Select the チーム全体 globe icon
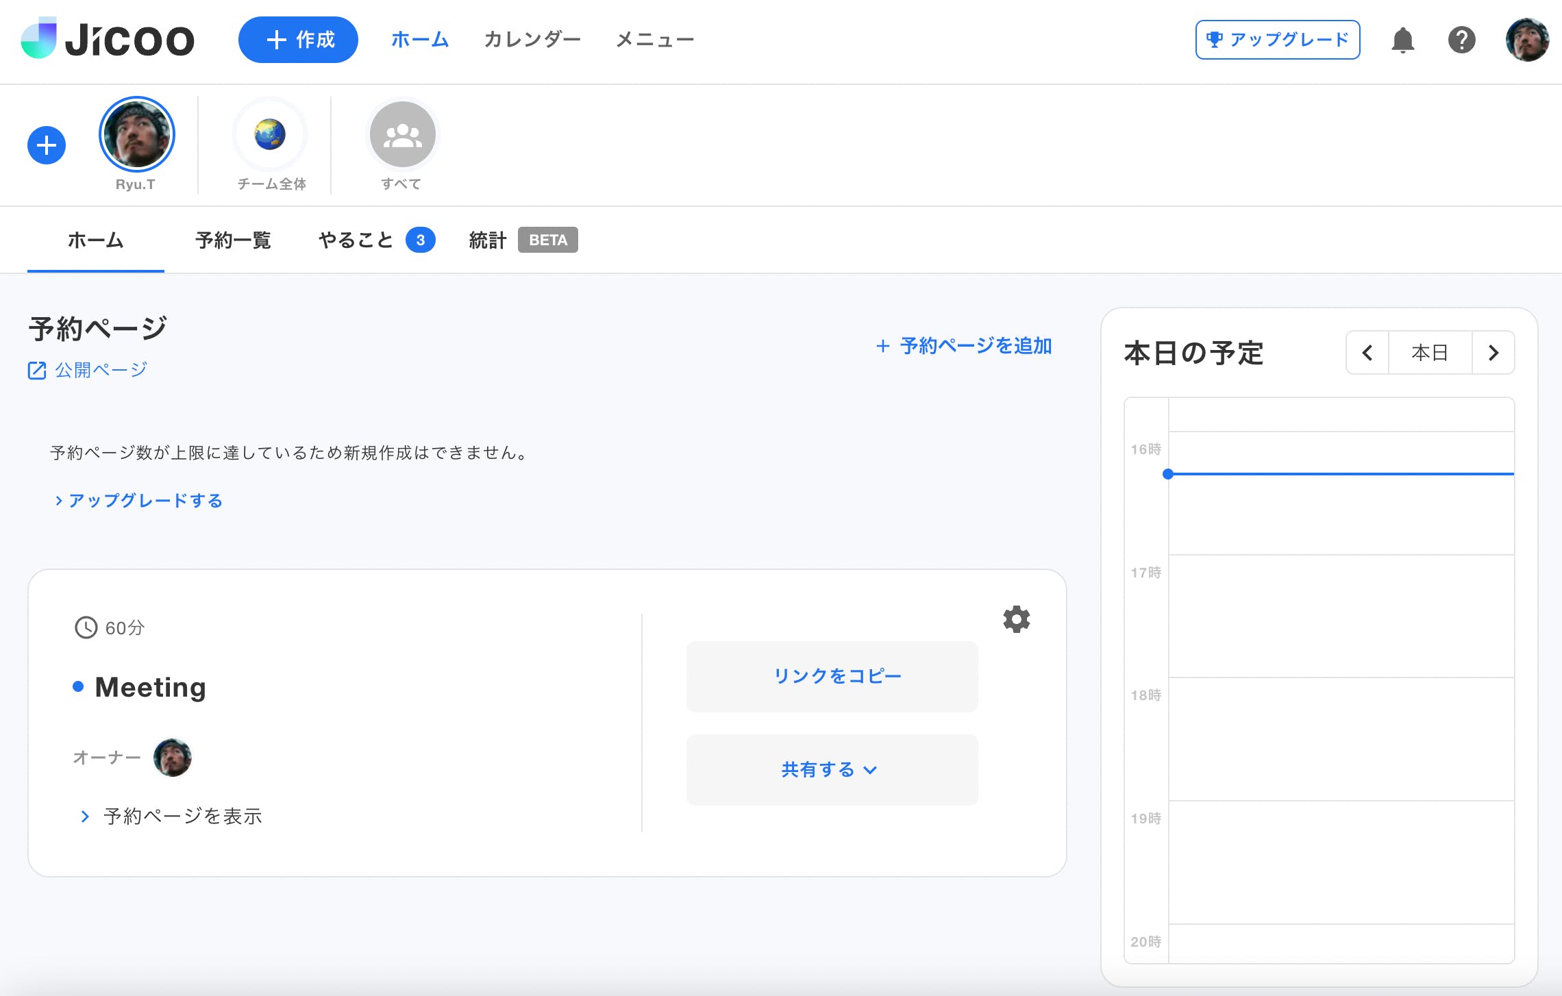The image size is (1562, 996). pos(270,134)
